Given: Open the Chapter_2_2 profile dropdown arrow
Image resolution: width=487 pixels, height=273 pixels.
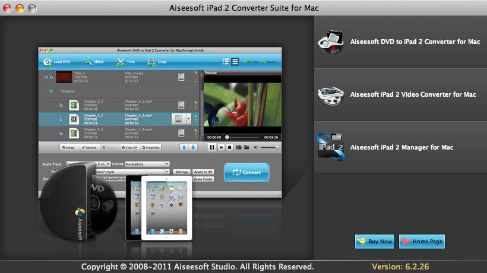Looking at the screenshot, I should 188,119.
